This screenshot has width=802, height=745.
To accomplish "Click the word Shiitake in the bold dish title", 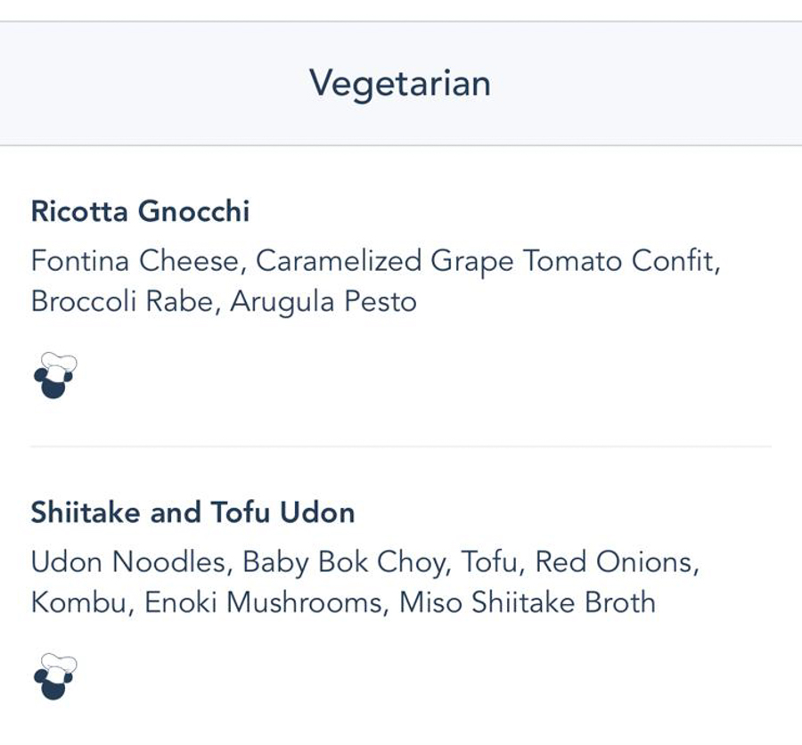I will coord(86,512).
